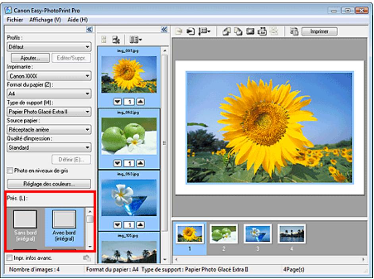The height and width of the screenshot is (279, 374).
Task: Open the thumbnail view layout dropdown icon
Action: pos(135,40)
